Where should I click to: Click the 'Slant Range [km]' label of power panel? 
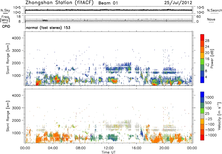click(8, 59)
